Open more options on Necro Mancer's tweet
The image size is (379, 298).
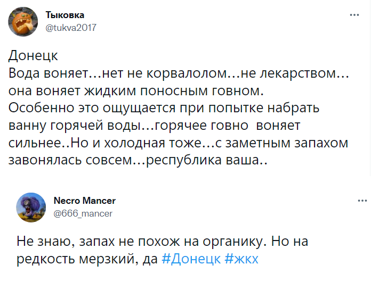(x=362, y=201)
